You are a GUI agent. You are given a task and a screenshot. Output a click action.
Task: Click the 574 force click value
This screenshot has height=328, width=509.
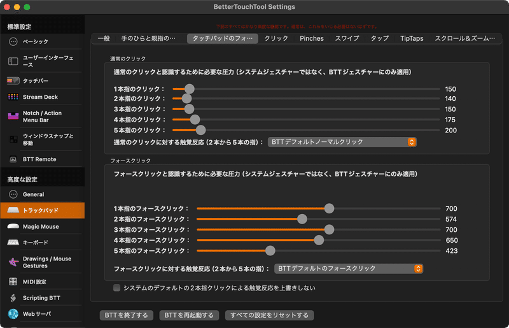451,219
